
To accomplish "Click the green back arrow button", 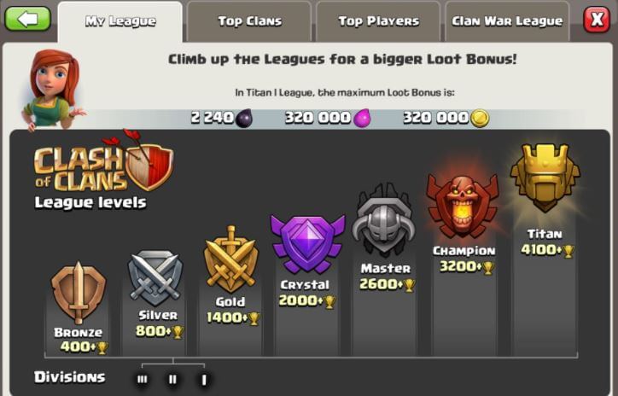I will [27, 19].
